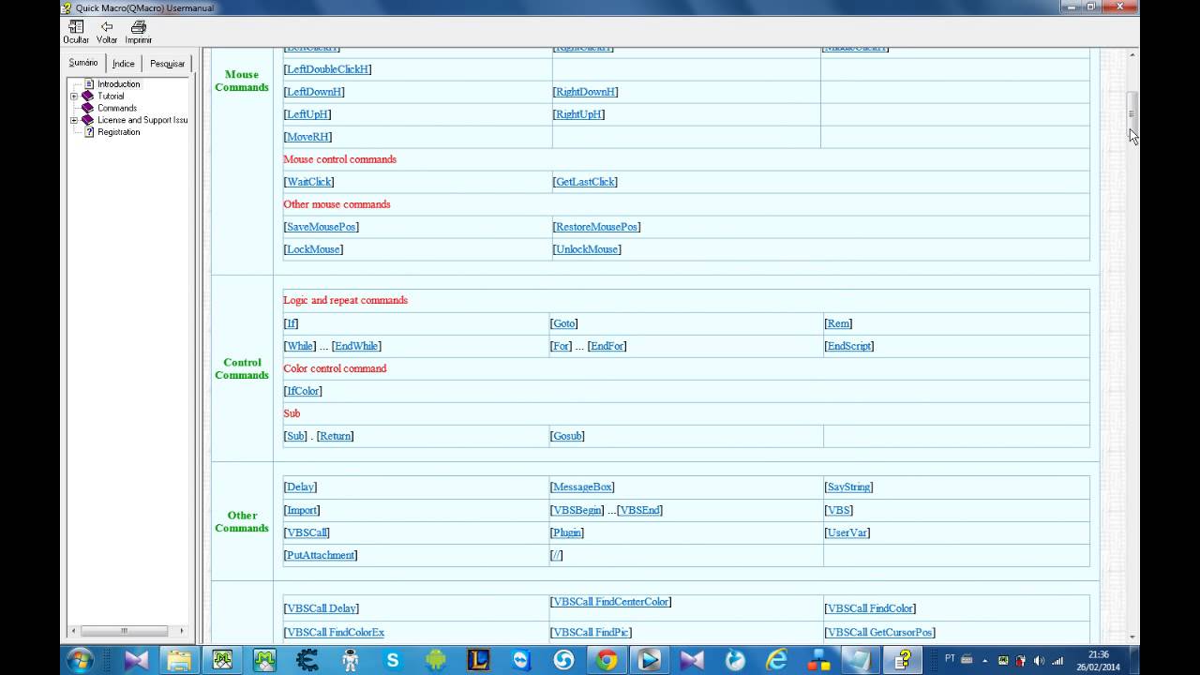Switch to the Sumário tab
Viewport: 1200px width, 675px height.
[x=83, y=63]
